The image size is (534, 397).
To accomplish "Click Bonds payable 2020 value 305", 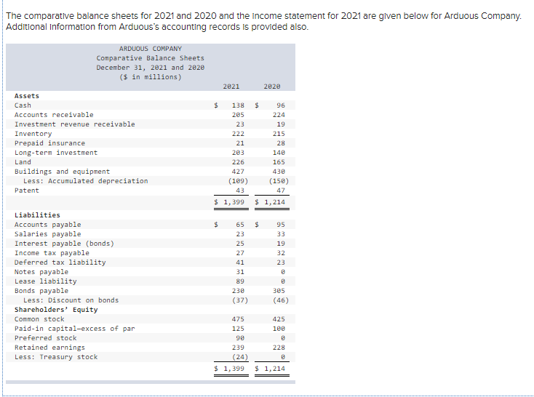I will [x=279, y=291].
